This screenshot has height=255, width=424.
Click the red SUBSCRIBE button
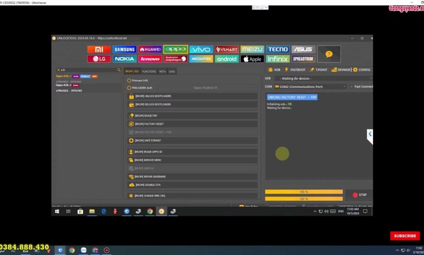pos(405,236)
